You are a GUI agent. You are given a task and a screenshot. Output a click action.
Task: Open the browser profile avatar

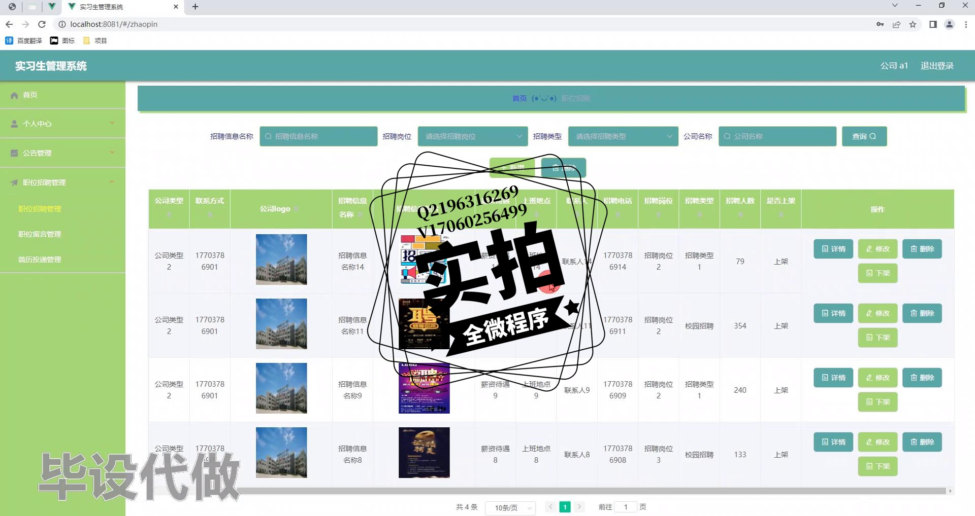(949, 24)
